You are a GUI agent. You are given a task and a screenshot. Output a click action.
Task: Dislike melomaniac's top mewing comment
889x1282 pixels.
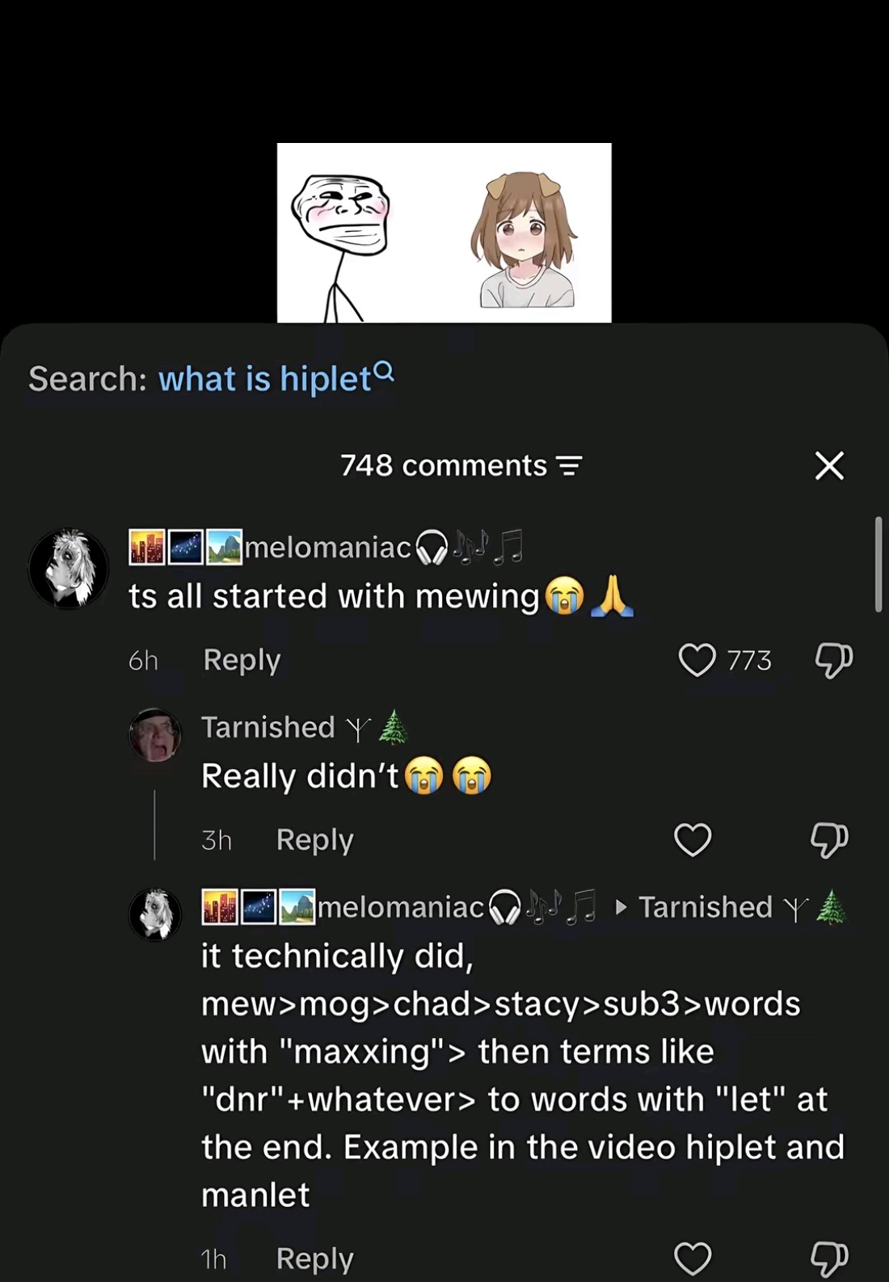832,660
